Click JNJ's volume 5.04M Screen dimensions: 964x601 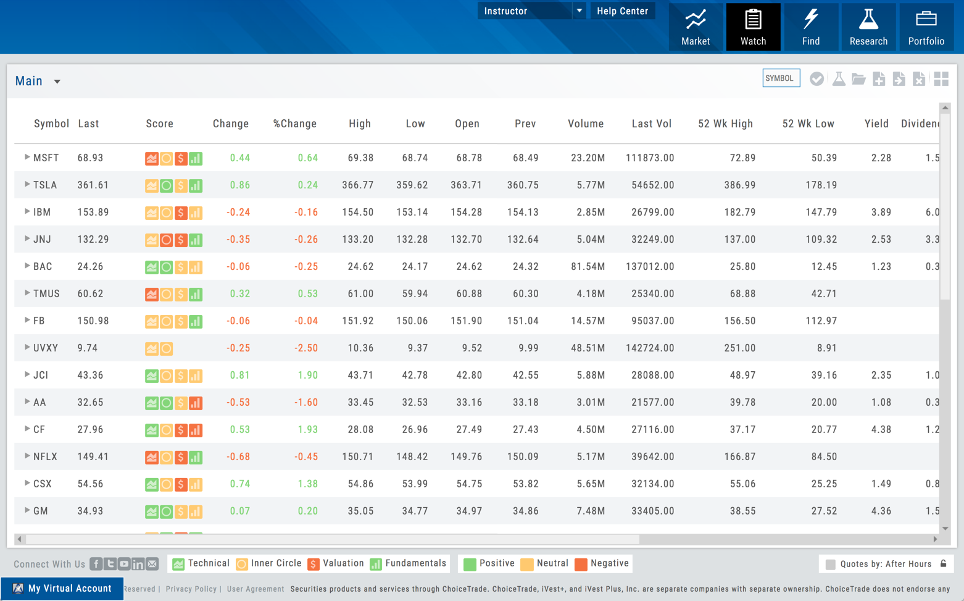click(591, 239)
